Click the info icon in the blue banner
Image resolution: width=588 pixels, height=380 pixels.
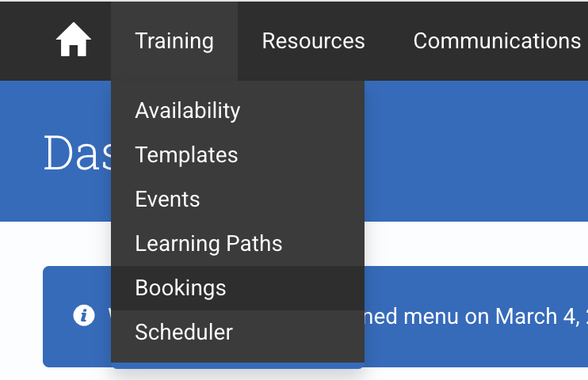tap(84, 315)
